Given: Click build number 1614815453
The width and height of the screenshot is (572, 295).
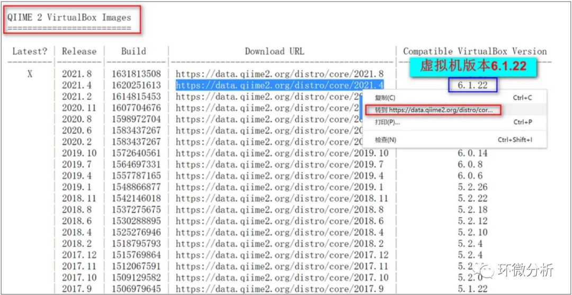Looking at the screenshot, I should click(x=136, y=96).
